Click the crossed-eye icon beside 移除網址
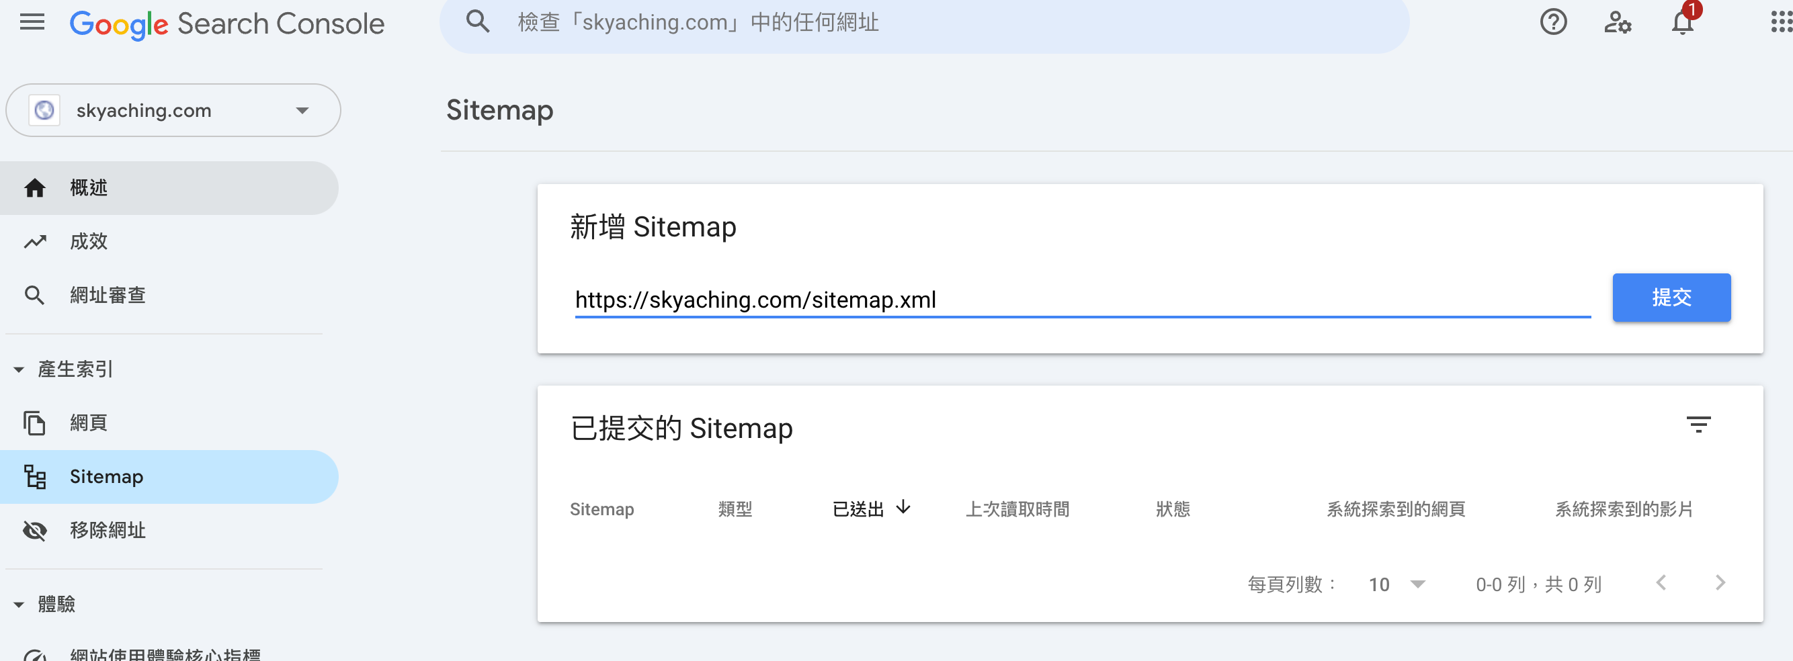Viewport: 1793px width, 661px height. pyautogui.click(x=35, y=531)
